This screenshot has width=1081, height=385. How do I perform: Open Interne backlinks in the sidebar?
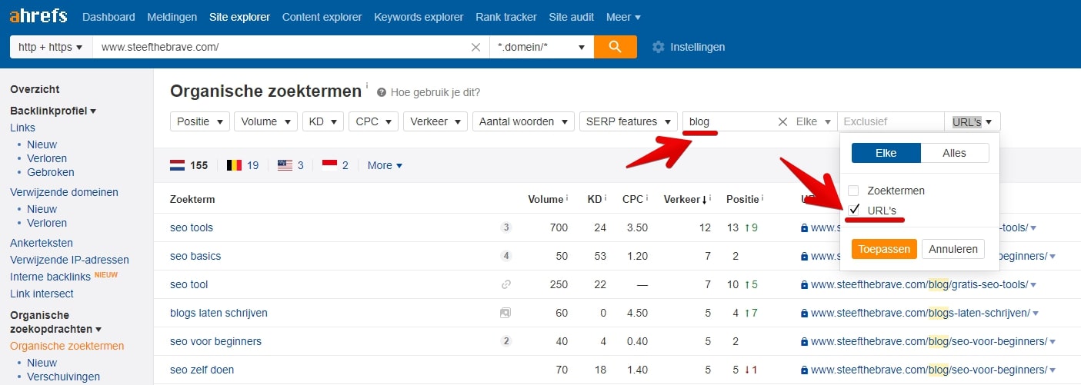click(50, 277)
